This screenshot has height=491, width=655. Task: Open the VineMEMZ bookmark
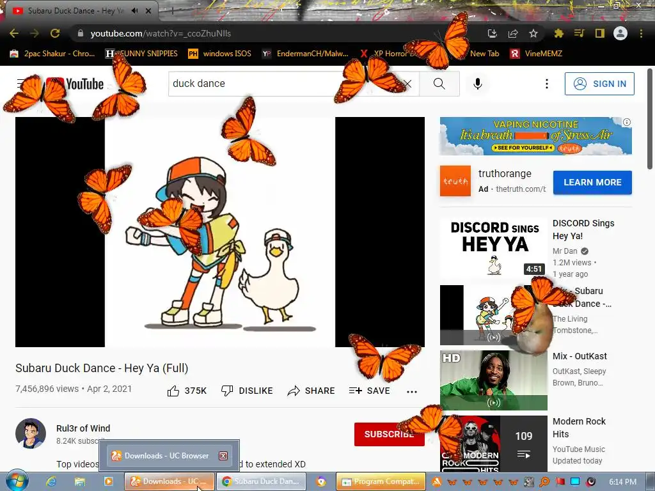(x=537, y=54)
